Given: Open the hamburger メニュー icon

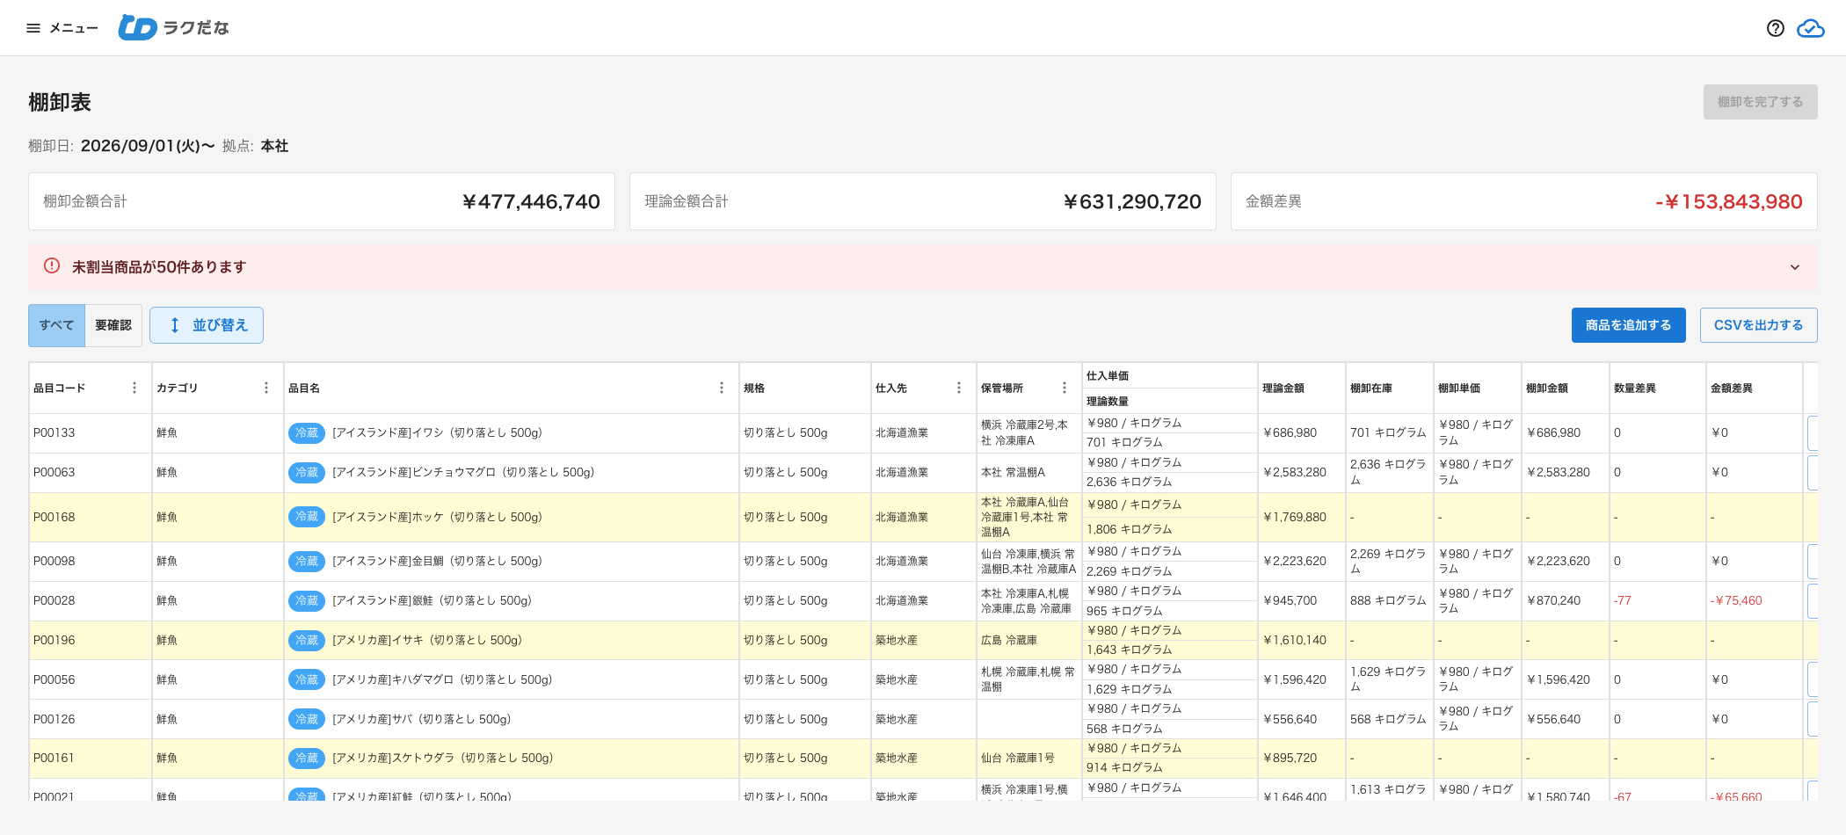Looking at the screenshot, I should 33,28.
